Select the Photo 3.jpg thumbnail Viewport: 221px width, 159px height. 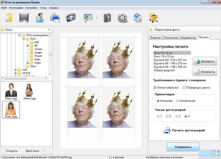click(x=11, y=110)
